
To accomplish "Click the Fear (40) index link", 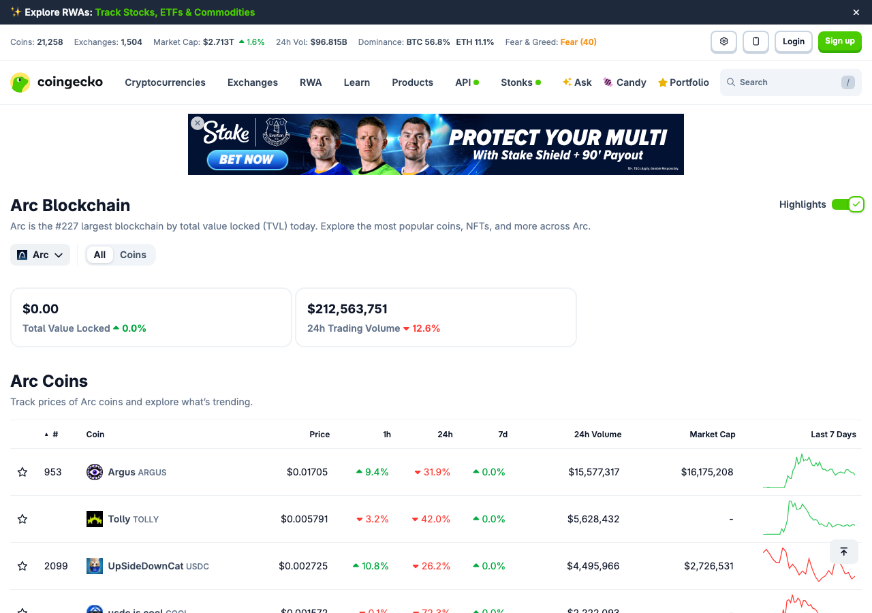I will click(578, 42).
